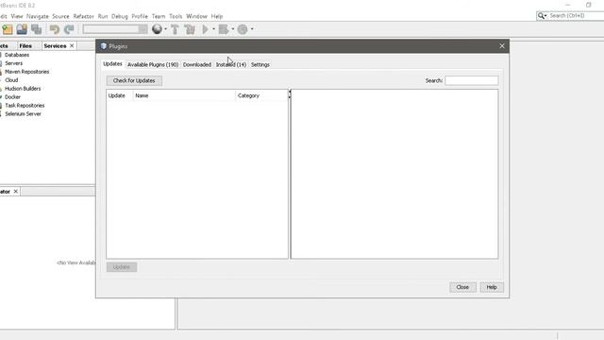Click the Redo arrow icon

[69, 29]
